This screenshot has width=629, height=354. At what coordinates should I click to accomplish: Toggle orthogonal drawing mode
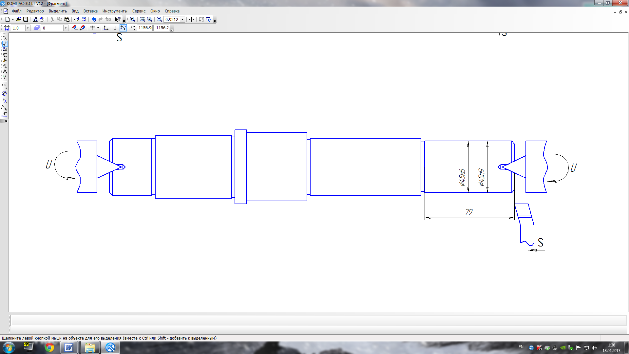(x=116, y=28)
